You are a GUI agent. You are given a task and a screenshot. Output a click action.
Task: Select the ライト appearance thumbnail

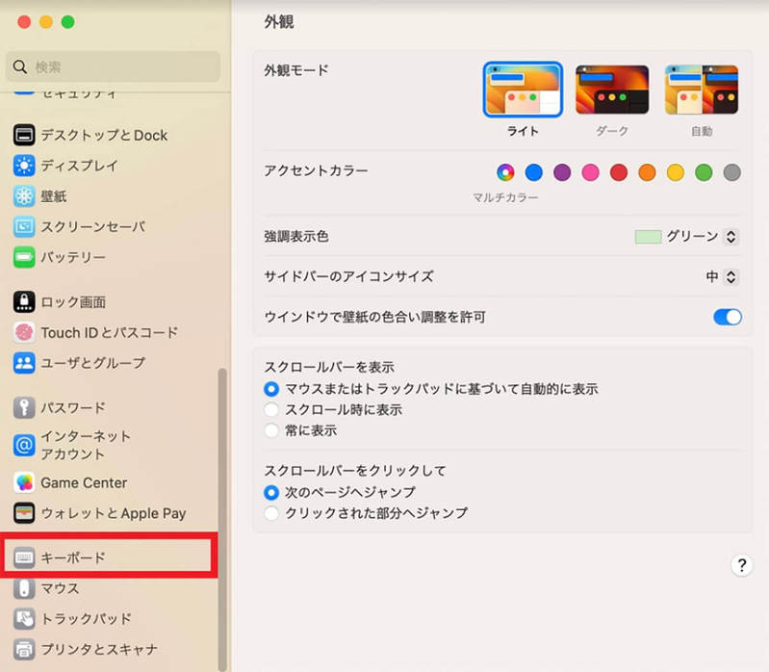[523, 90]
